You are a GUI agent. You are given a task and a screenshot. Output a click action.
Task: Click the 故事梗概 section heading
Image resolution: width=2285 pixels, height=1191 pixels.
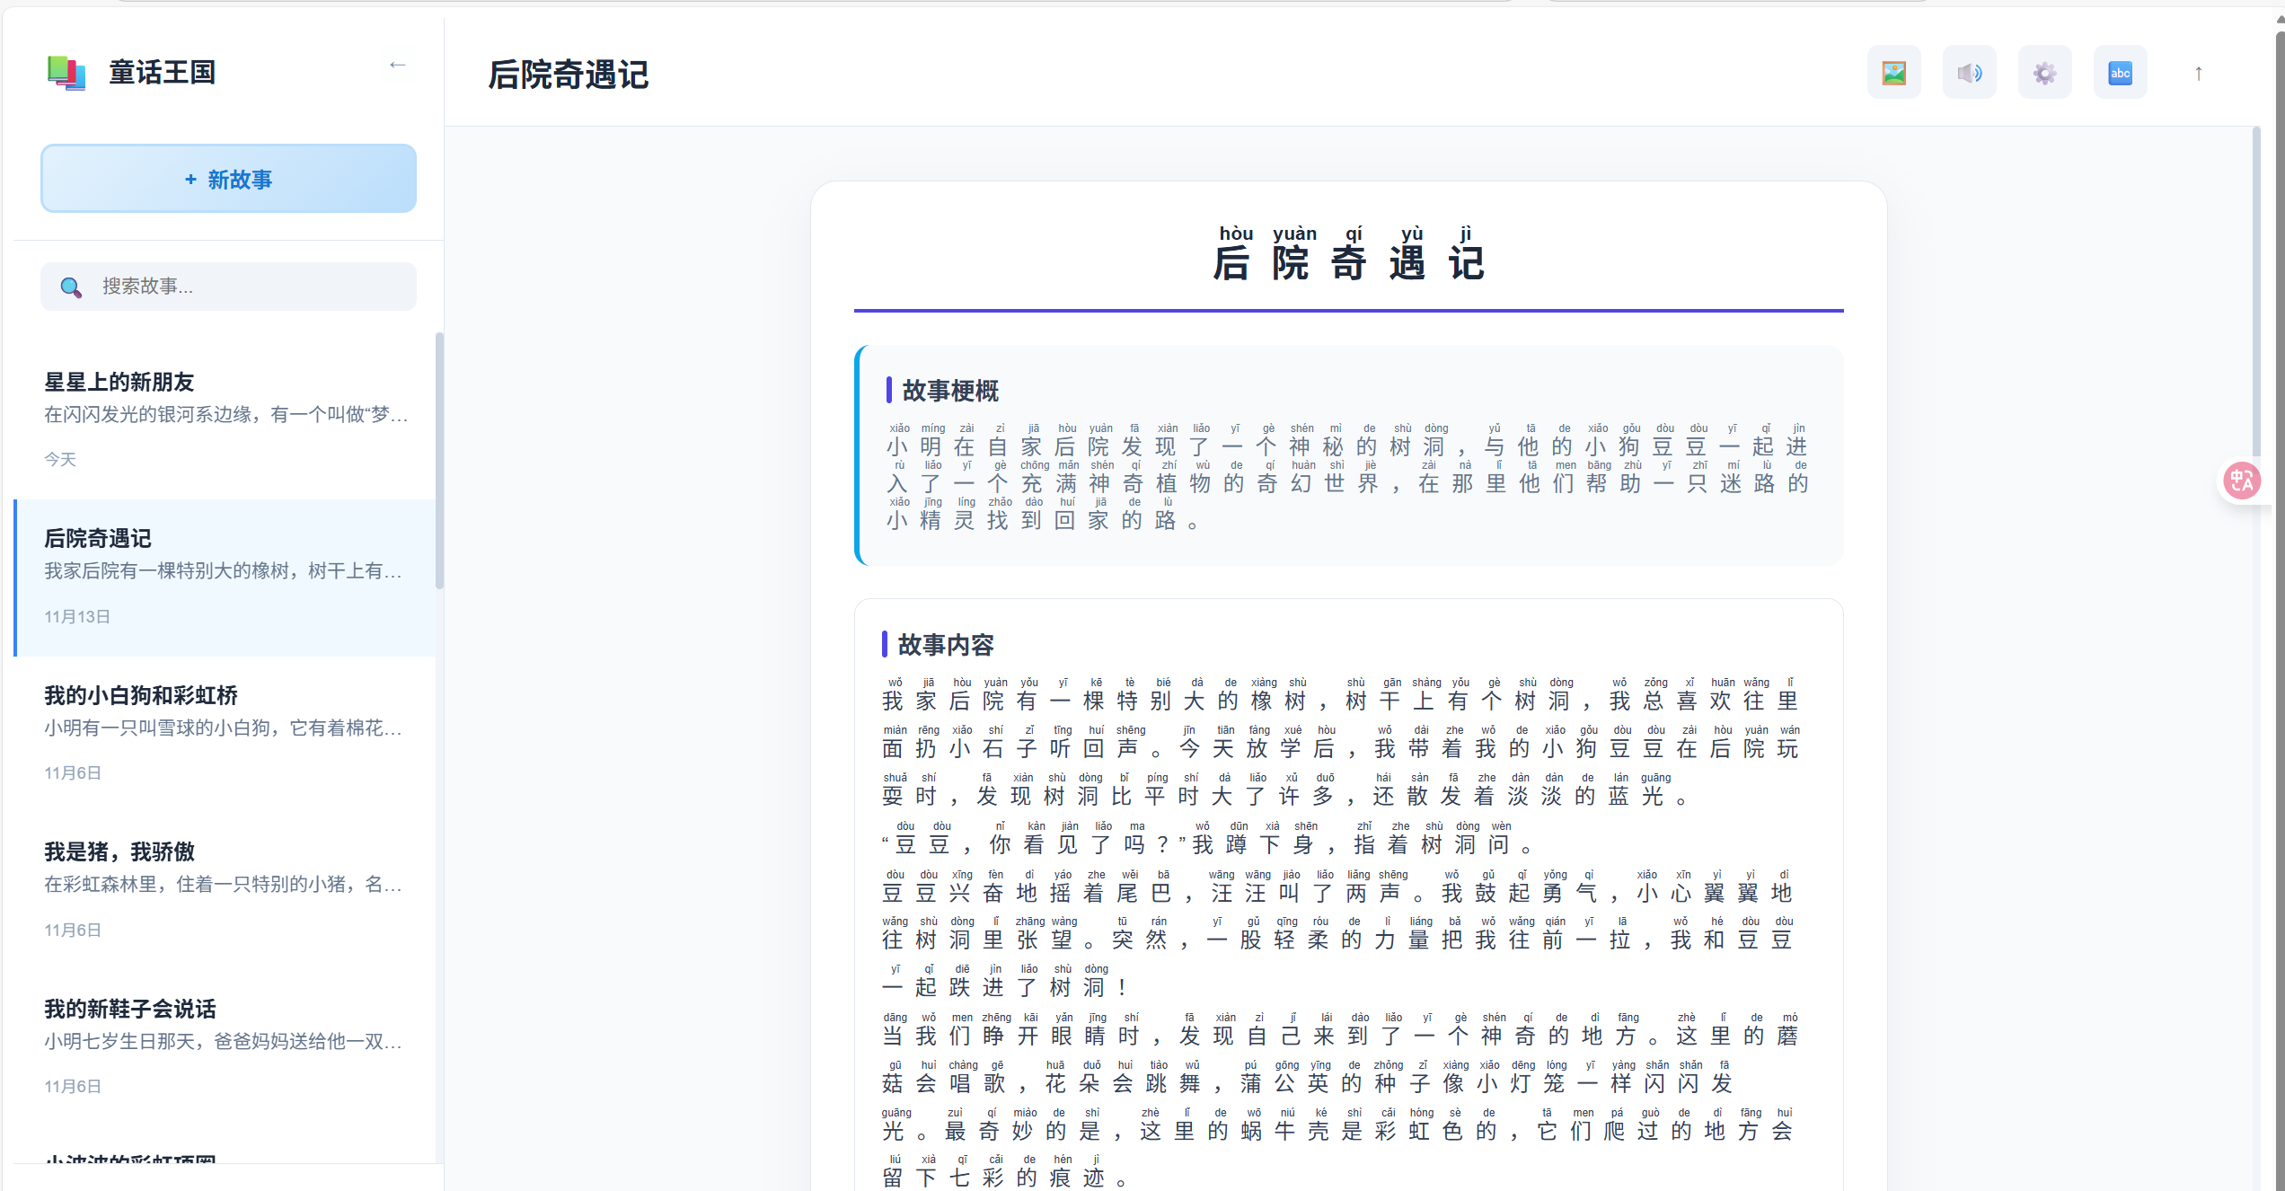[949, 391]
